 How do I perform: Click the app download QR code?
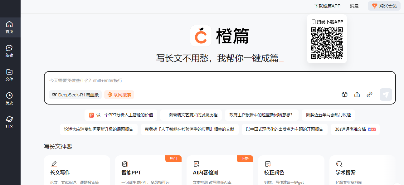pyautogui.click(x=327, y=43)
